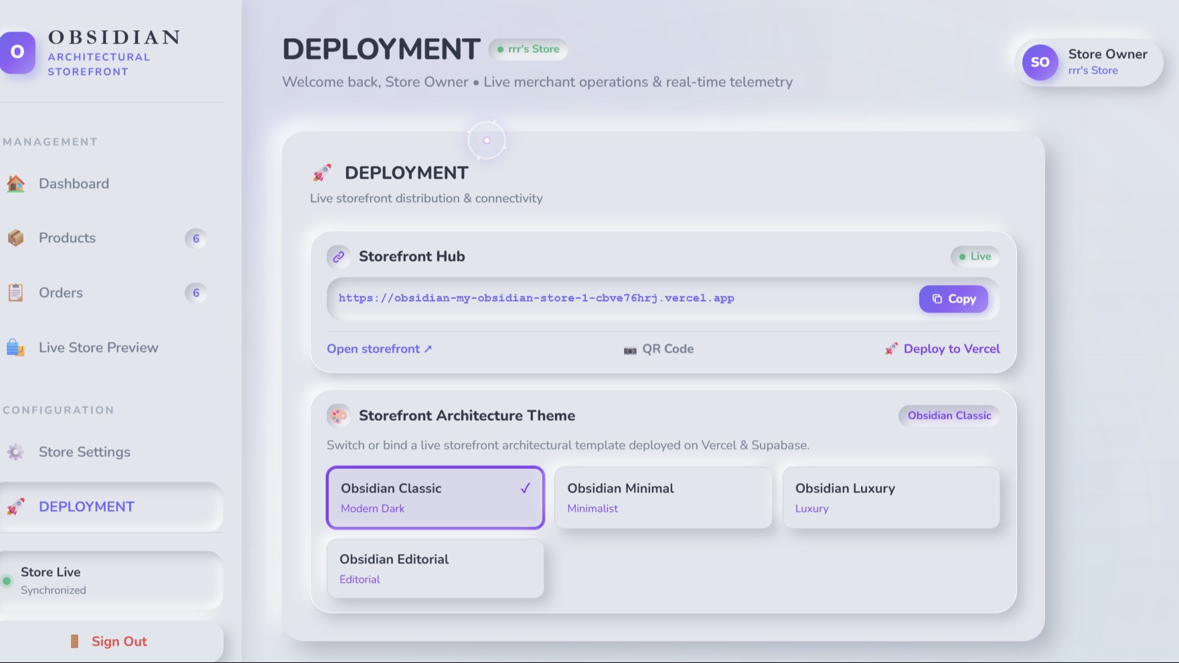The width and height of the screenshot is (1179, 663).
Task: Copy the storefront URL
Action: [953, 299]
